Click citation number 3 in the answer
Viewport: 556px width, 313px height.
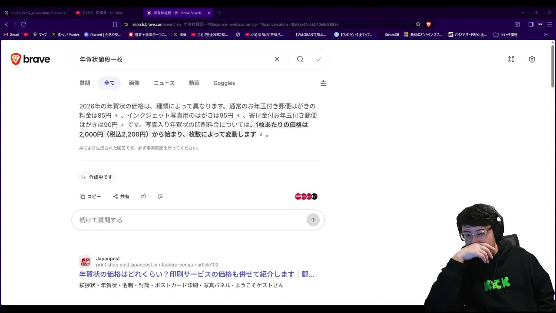(261, 135)
